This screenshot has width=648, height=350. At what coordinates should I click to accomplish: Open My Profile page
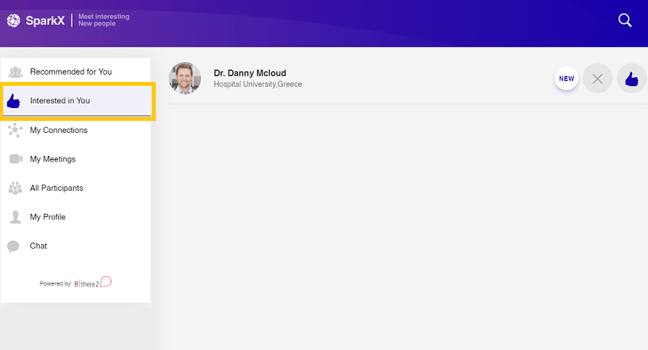[76, 217]
